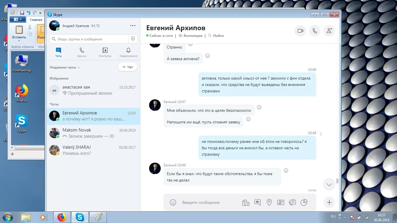Open the анастасия хан favorite chat
The height and width of the screenshot is (223, 397).
(93, 90)
